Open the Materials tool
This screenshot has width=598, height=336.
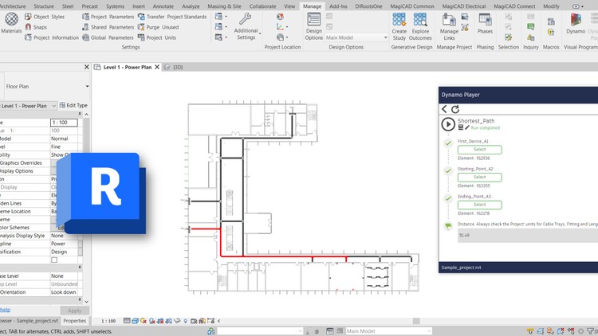coord(11,23)
